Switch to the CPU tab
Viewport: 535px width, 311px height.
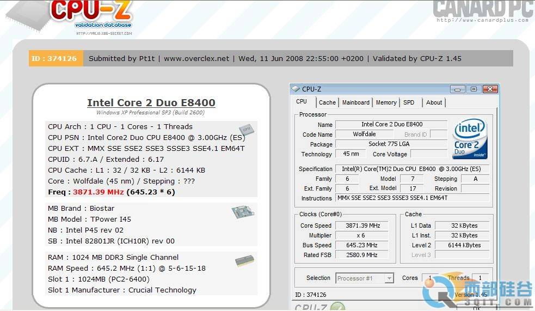(302, 102)
